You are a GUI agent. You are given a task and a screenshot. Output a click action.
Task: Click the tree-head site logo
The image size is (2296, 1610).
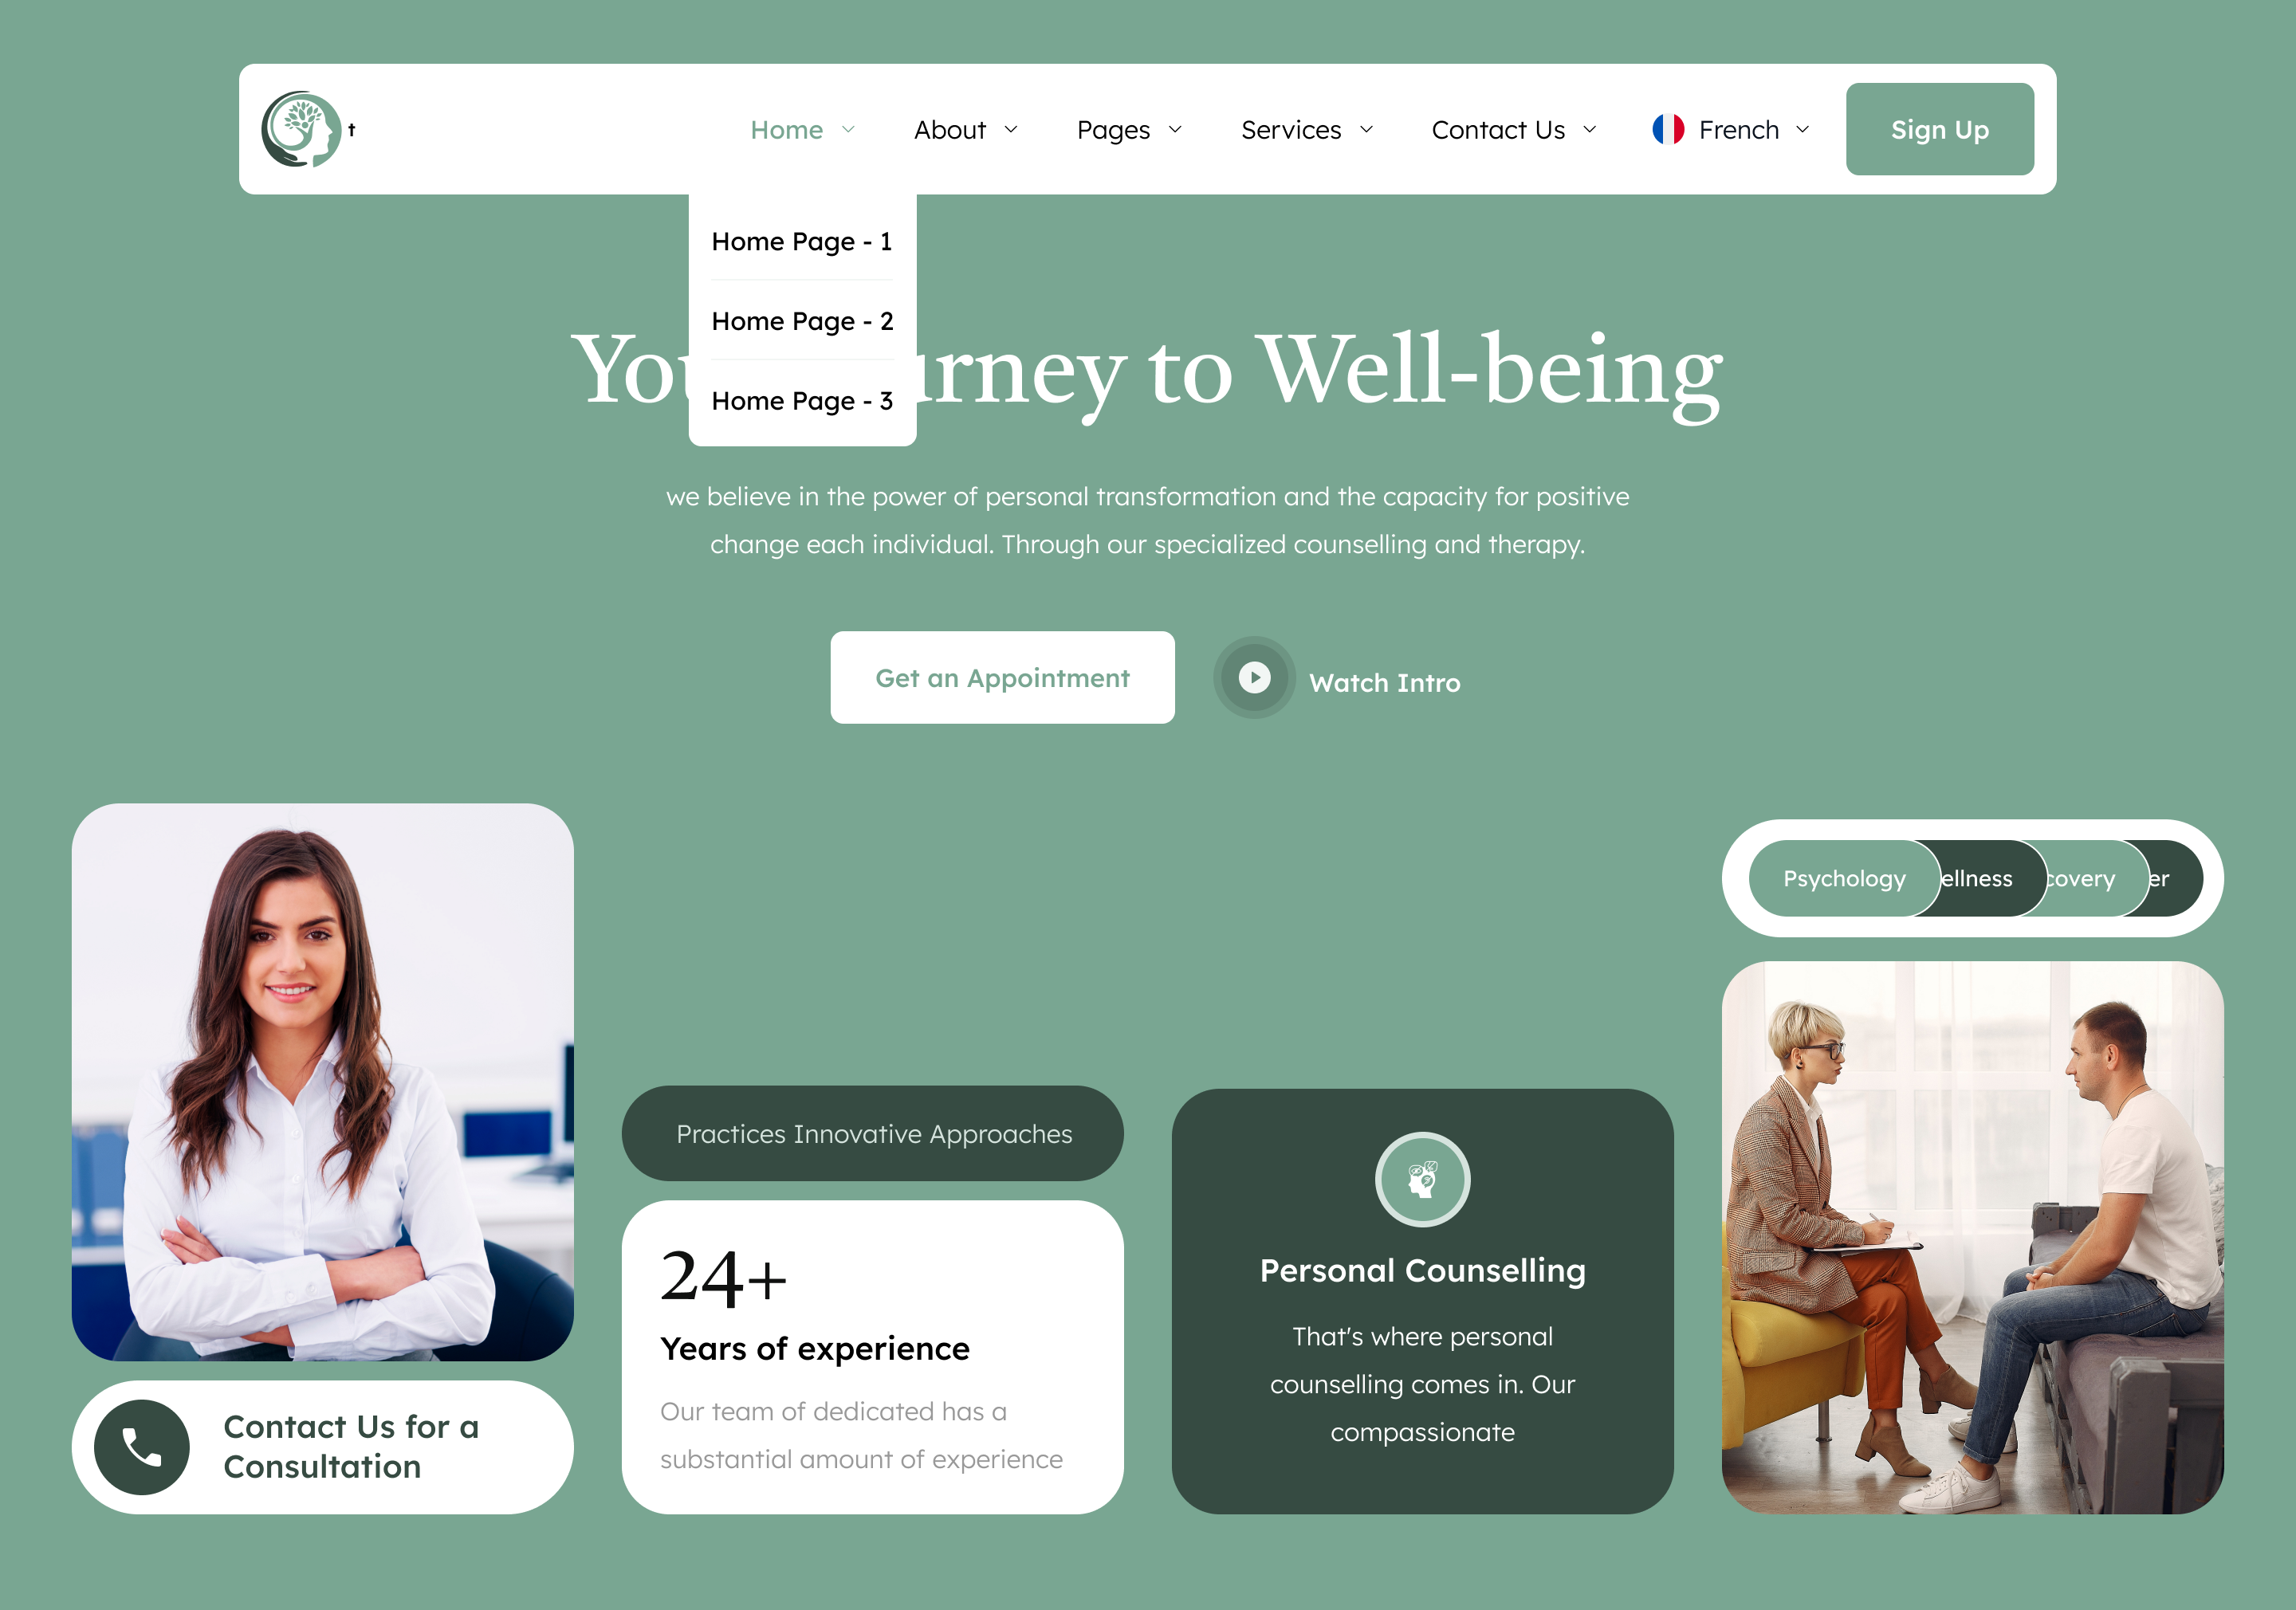point(301,129)
